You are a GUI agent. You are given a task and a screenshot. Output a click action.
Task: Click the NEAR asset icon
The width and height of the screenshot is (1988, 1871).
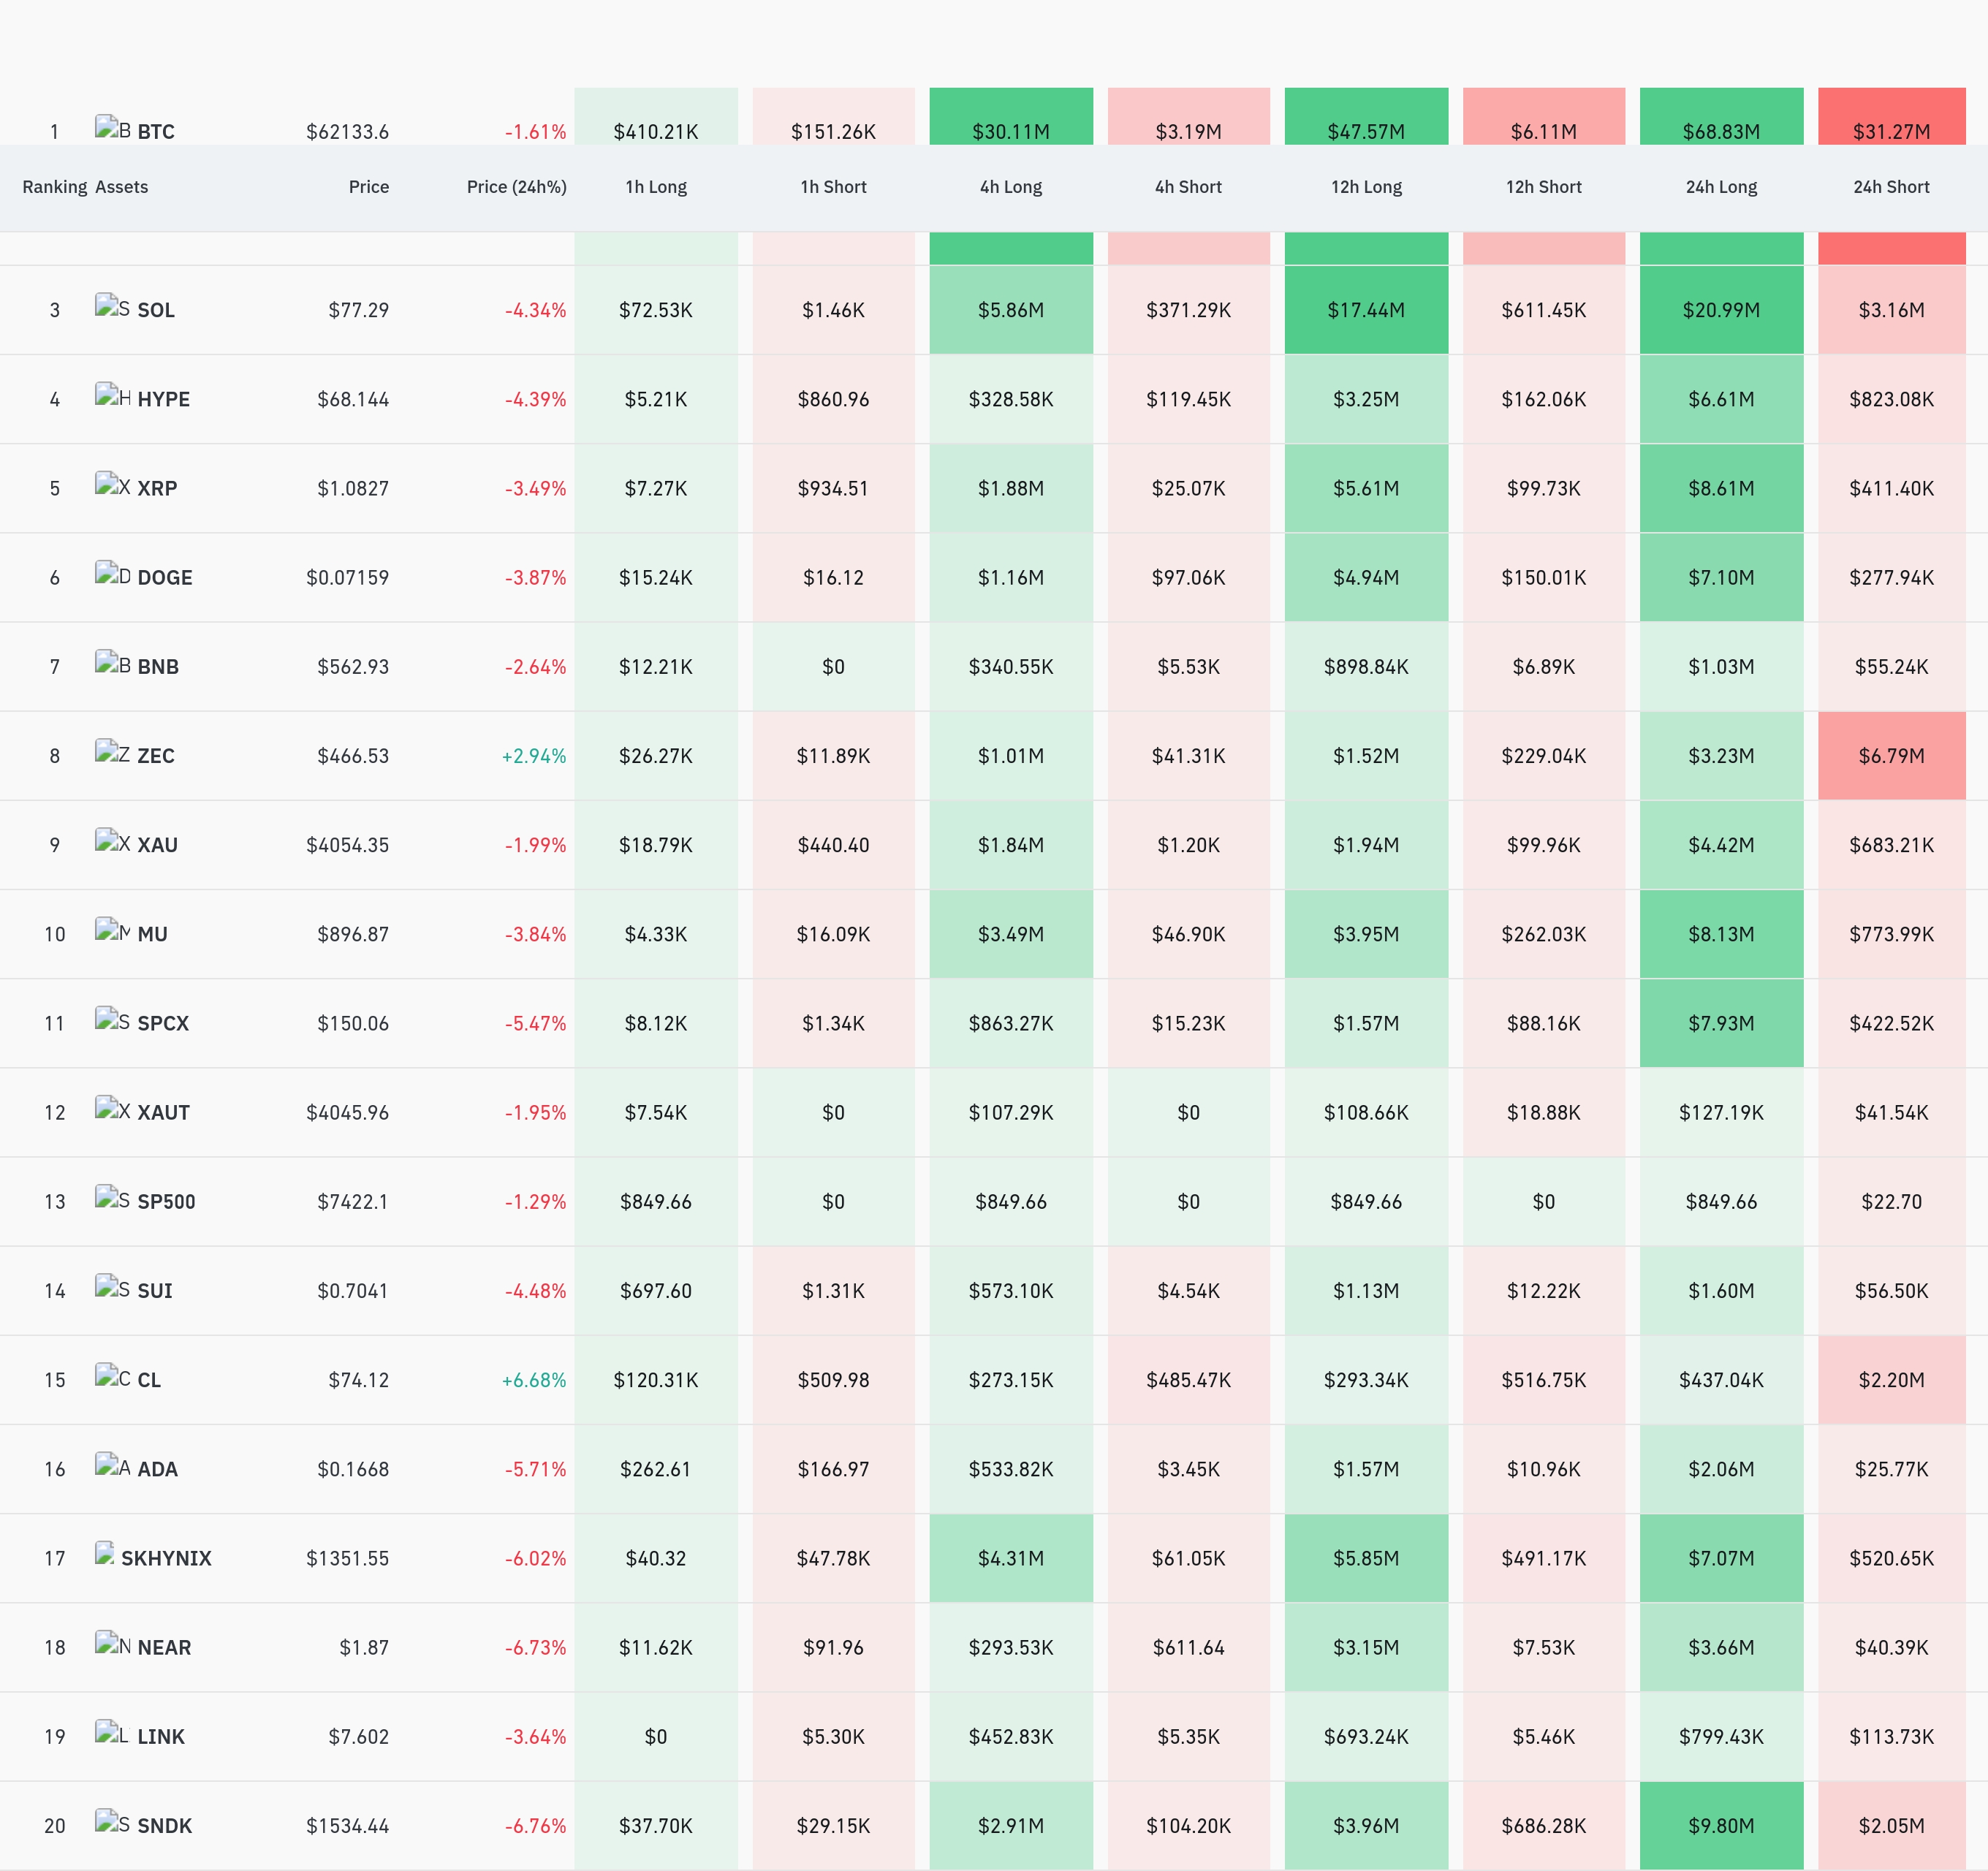click(x=112, y=1644)
